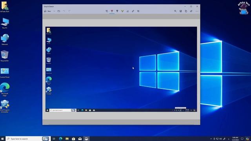
Task: Select the Recycle Bin desktop icon
Action: 5,56
